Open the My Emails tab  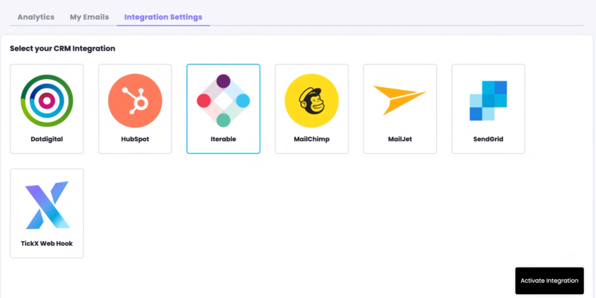click(88, 16)
